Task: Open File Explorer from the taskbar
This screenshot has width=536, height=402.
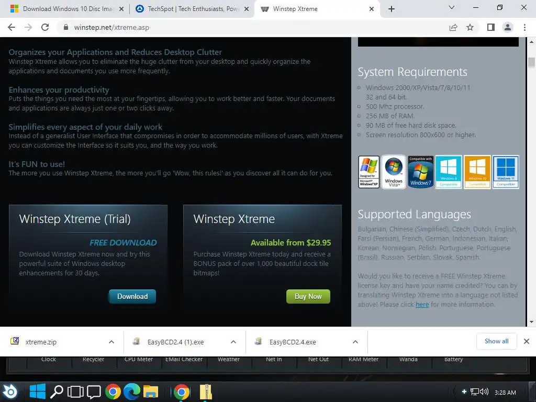Action: (150, 392)
